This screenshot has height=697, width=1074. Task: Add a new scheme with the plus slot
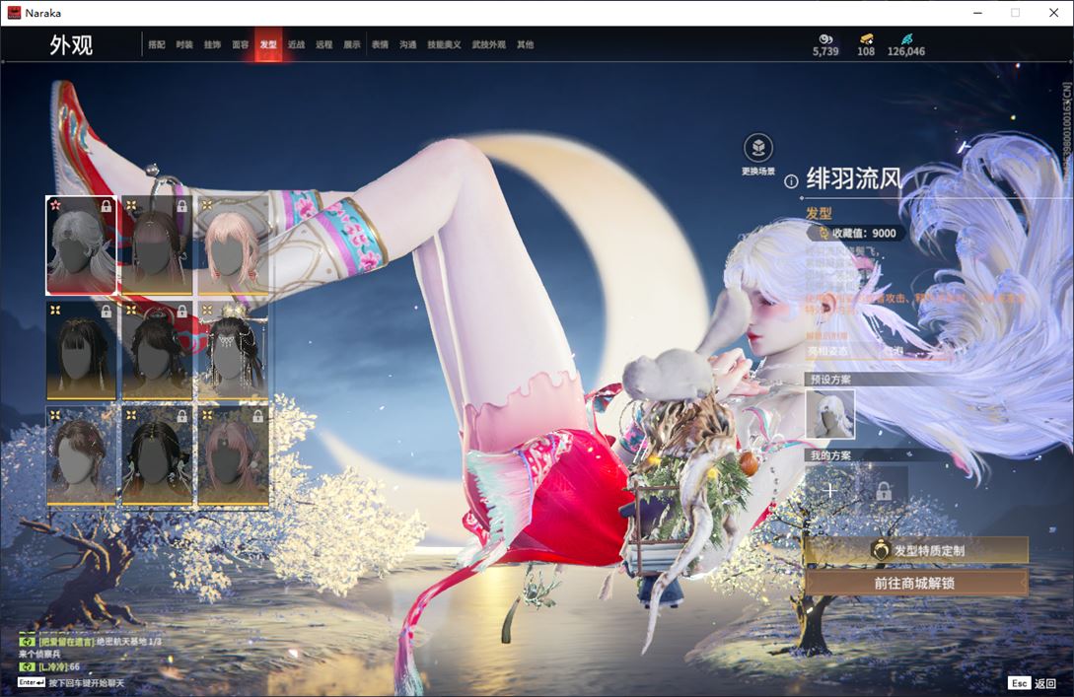pos(830,490)
